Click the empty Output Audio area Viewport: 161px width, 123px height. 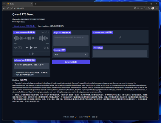point(120,37)
